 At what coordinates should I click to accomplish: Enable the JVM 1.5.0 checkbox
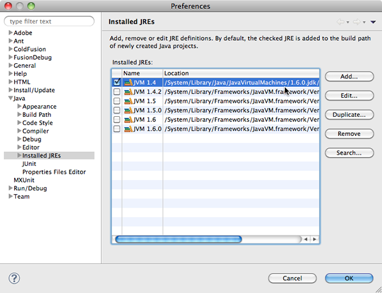[x=117, y=110]
